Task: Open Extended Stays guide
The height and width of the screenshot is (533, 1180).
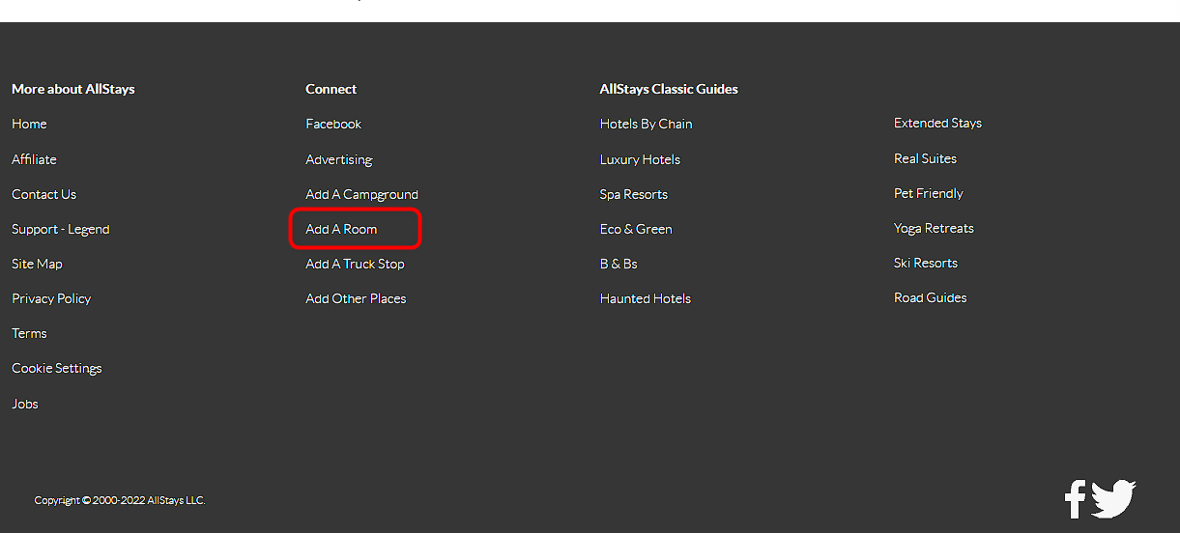Action: pos(937,123)
